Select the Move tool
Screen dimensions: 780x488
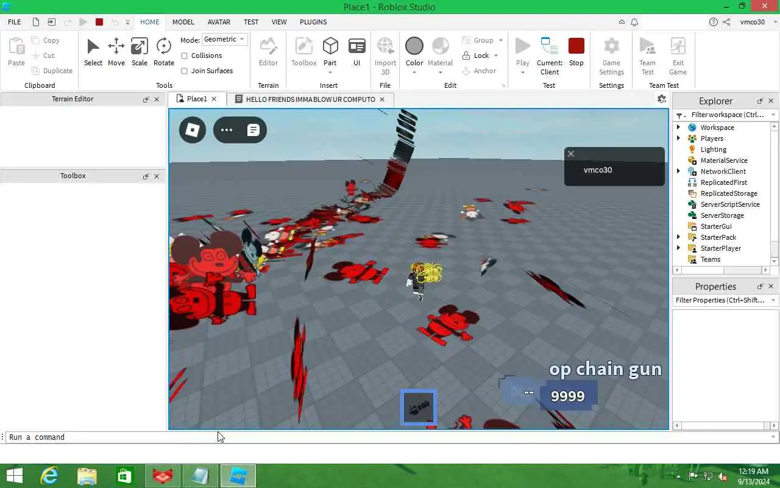pyautogui.click(x=116, y=52)
